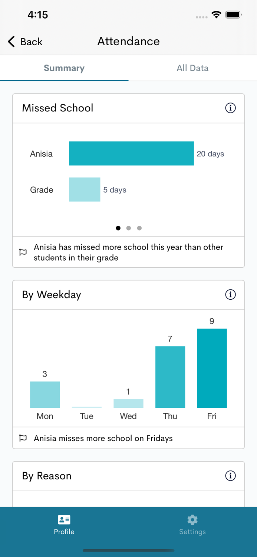Show info for By Reason card

(230, 476)
